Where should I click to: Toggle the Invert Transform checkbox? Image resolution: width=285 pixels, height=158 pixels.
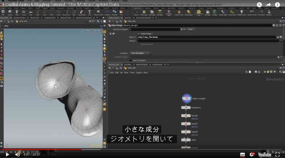tap(131, 60)
